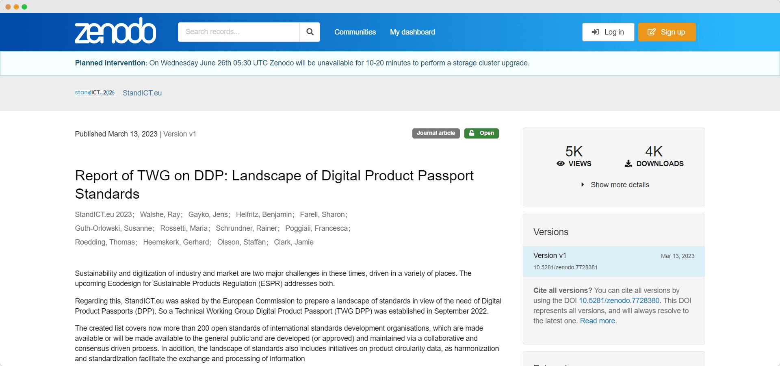
Task: Click Mar 13, 2023 date in Versions
Action: pyautogui.click(x=678, y=256)
